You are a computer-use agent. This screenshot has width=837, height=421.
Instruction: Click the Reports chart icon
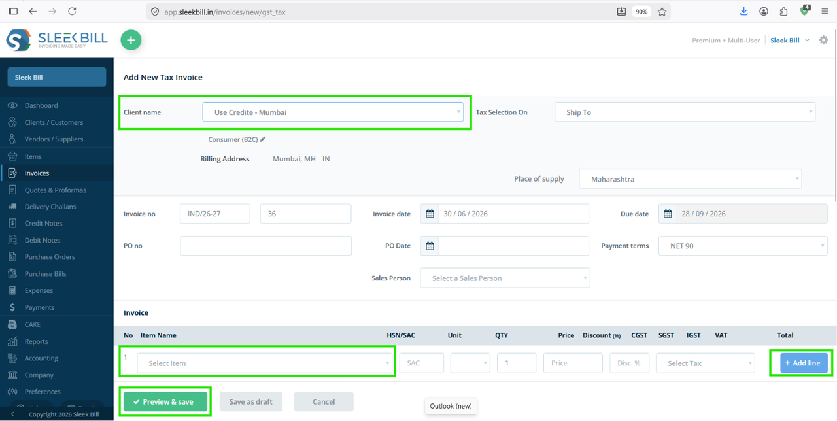pos(12,341)
